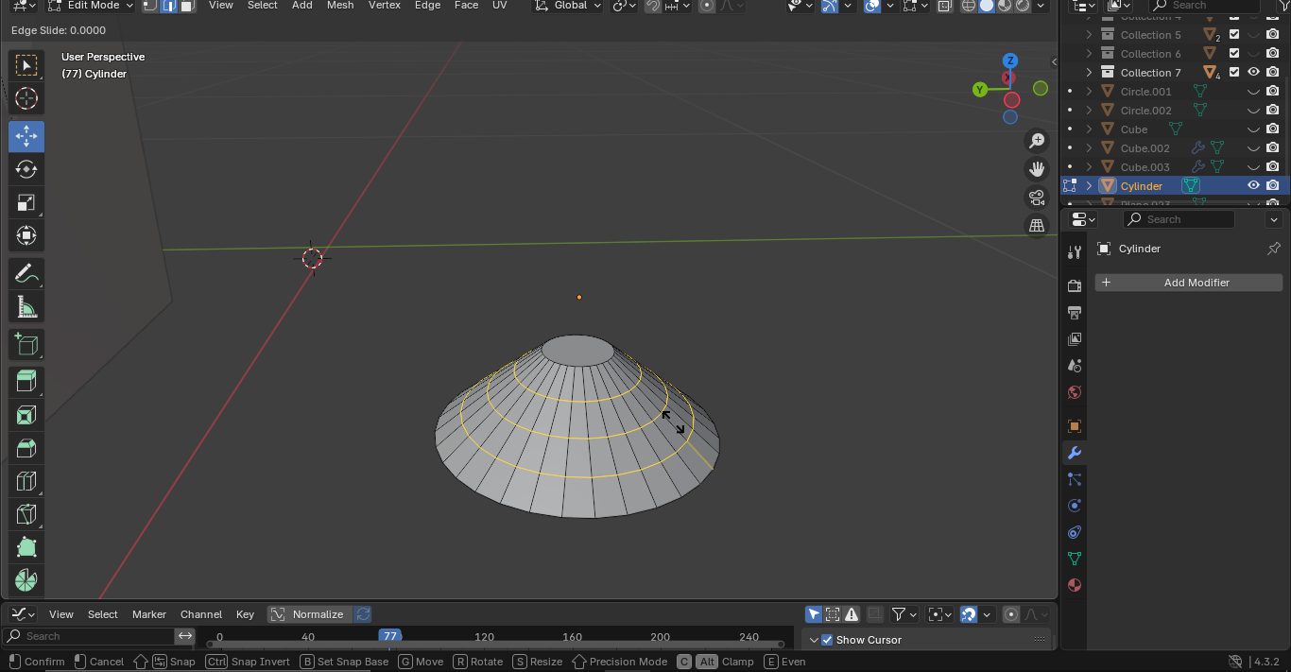Select the Rotate tool
Screen dimensions: 1291x672
tap(26, 169)
